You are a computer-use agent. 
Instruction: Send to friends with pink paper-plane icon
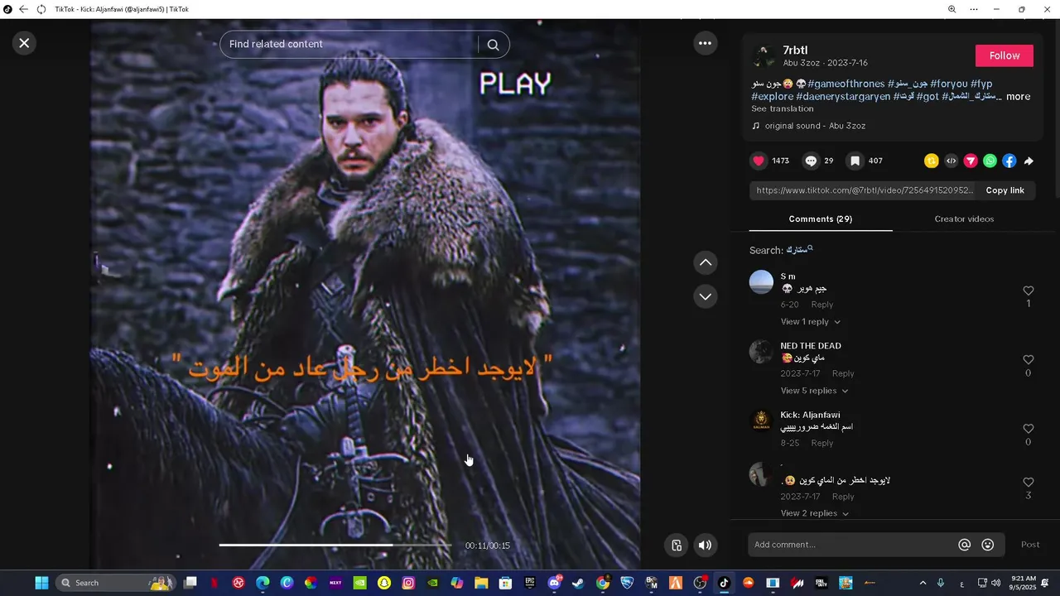pyautogui.click(x=971, y=161)
